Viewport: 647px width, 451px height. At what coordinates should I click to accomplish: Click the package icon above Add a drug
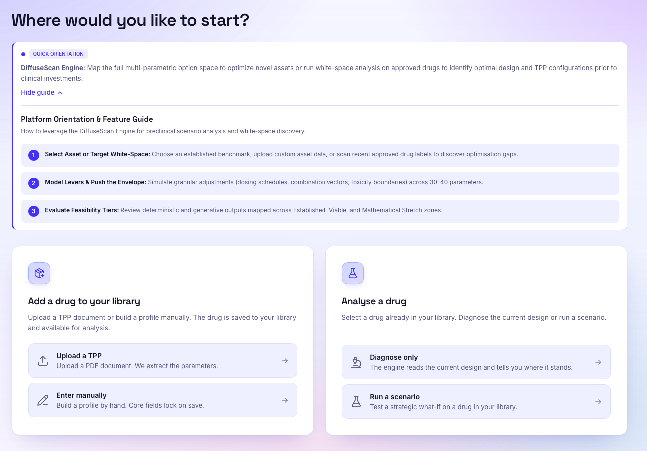tap(39, 273)
